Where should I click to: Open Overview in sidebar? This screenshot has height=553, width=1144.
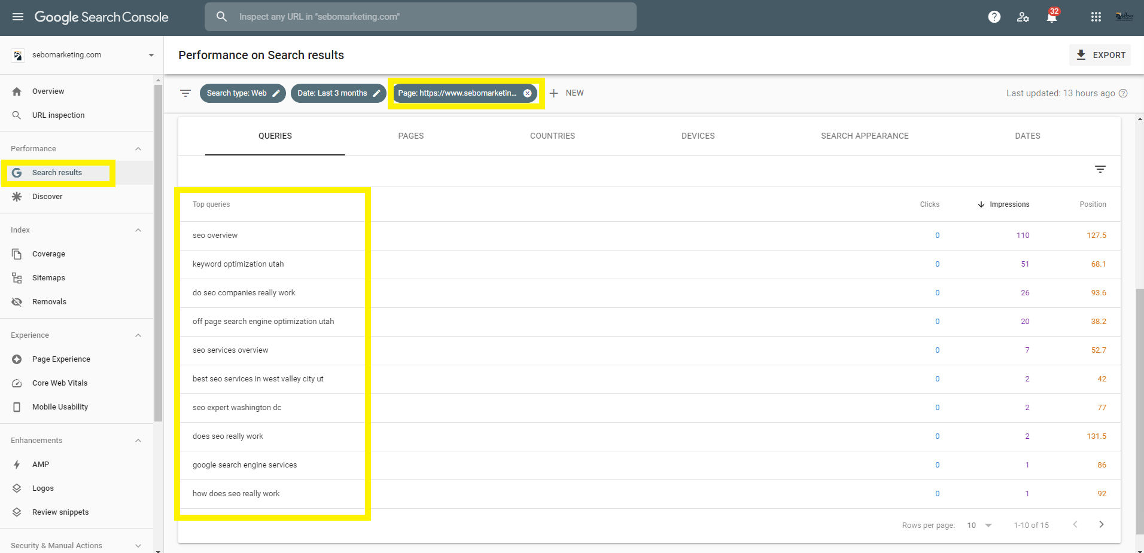[x=77, y=91]
